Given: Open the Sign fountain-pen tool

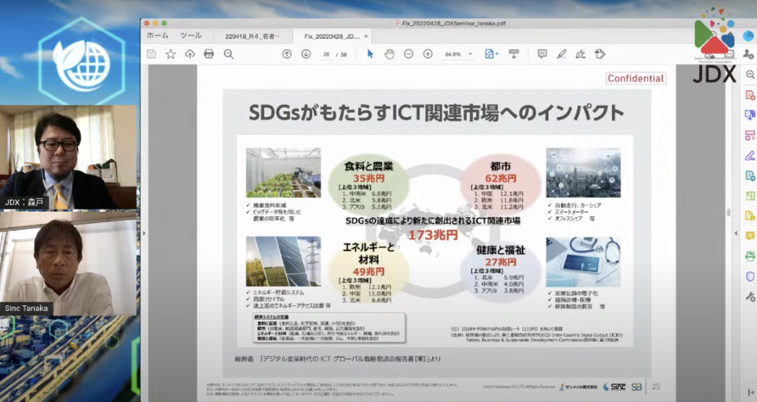Looking at the screenshot, I should pos(580,54).
